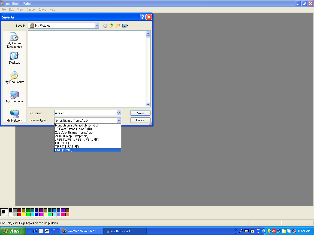314x235 pixels.
Task: Pick the orange color swatch
Action: pos(67,214)
